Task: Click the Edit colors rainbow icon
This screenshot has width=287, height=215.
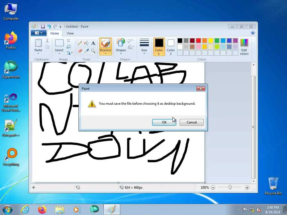Action: click(x=244, y=43)
